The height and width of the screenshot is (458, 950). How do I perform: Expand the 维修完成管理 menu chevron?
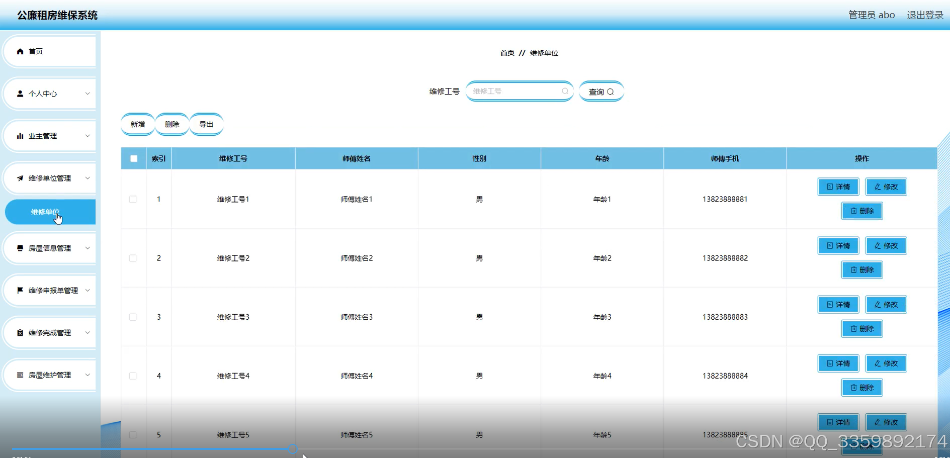88,332
